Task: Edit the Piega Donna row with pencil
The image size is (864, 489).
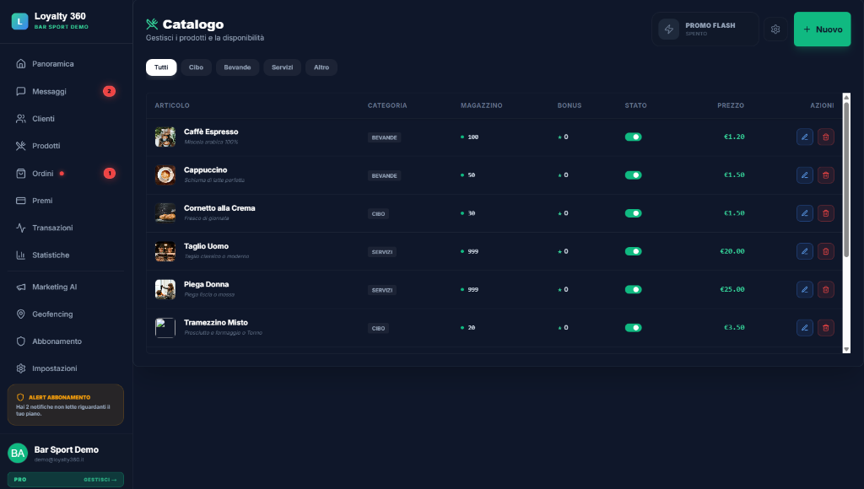Action: tap(804, 289)
